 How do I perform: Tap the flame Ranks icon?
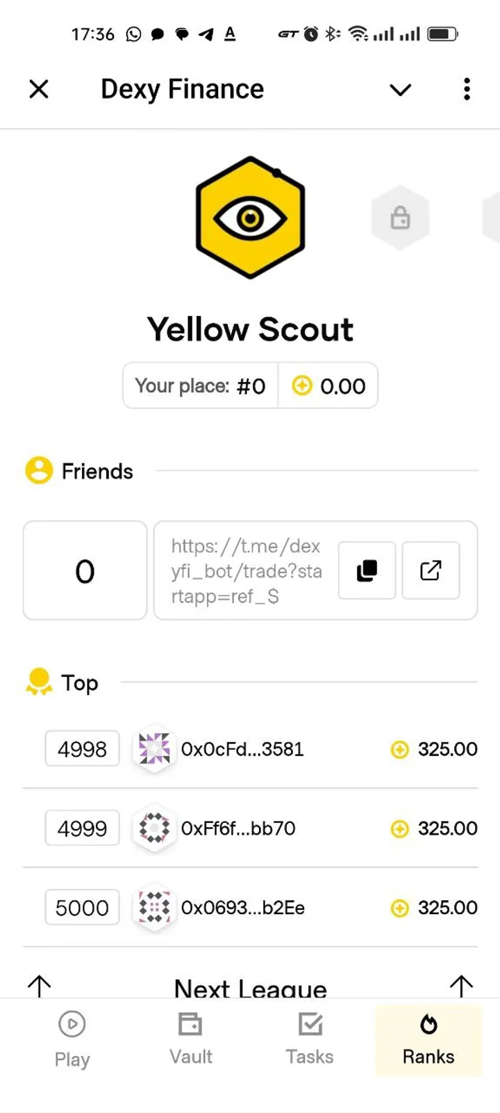click(x=428, y=1023)
